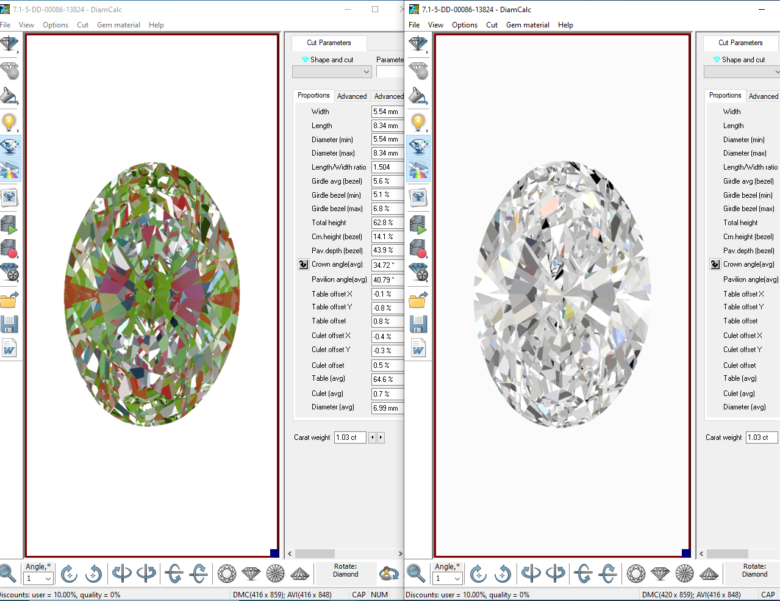
Task: Click the diamond with inclusion sphere icon, left window
Action: 10,70
